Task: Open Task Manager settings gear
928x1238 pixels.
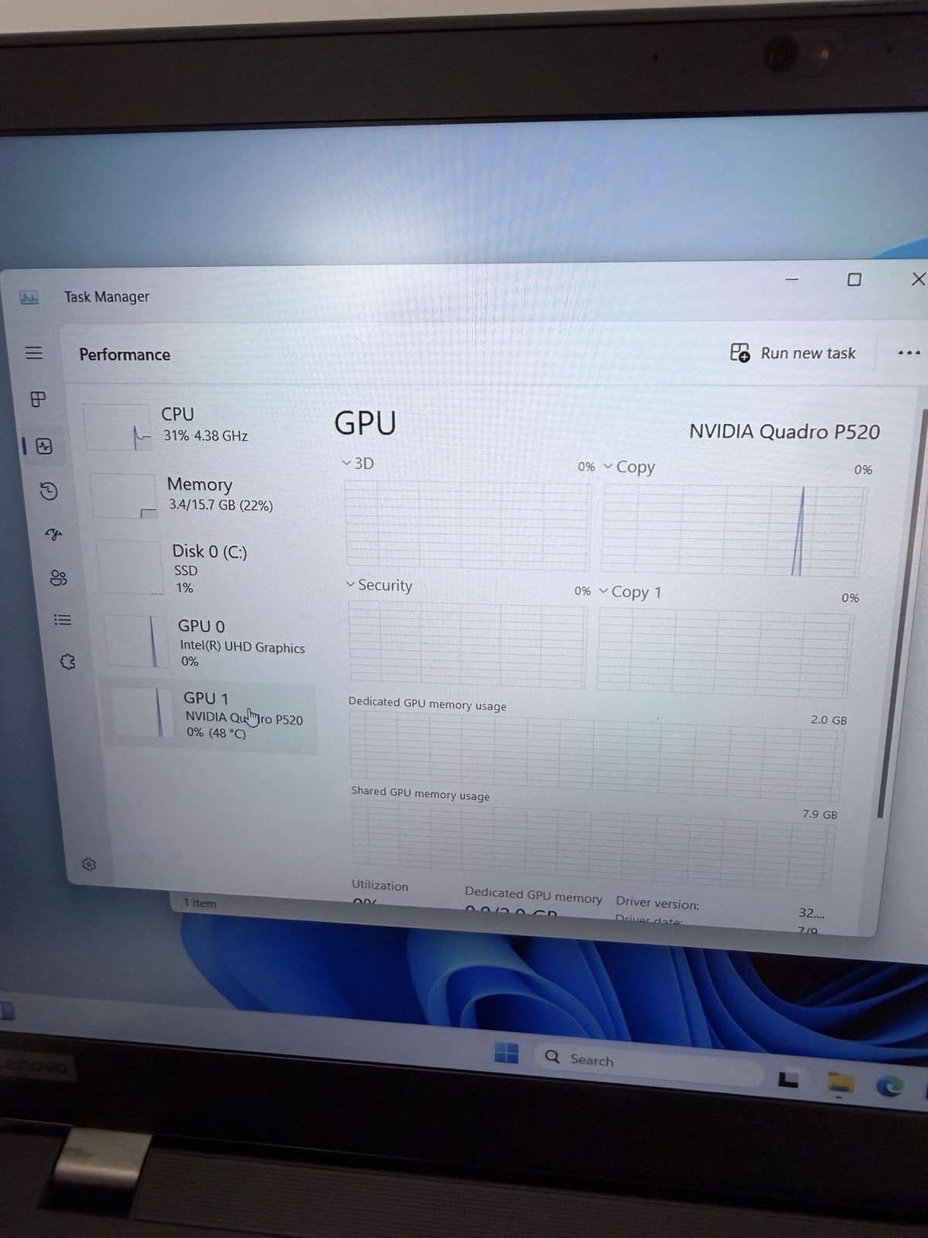Action: point(89,864)
